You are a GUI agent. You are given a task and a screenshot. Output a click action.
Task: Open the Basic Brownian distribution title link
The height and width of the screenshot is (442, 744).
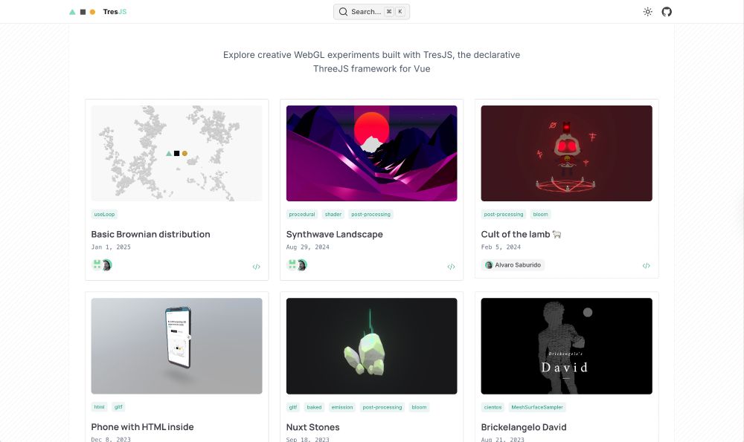150,234
